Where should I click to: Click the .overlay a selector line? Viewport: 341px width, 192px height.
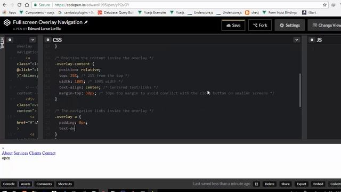coord(68,117)
